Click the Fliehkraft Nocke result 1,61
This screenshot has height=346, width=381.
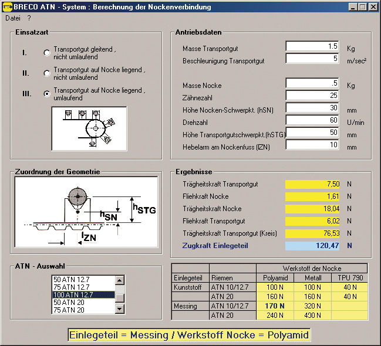tap(312, 196)
